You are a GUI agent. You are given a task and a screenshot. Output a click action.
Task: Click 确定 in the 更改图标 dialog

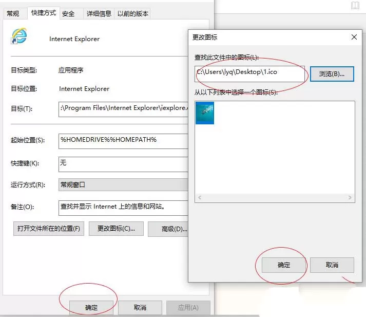[283, 265]
